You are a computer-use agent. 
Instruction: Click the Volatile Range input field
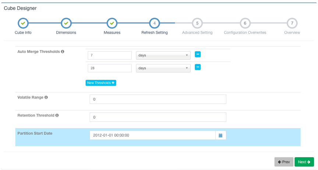click(x=158, y=99)
